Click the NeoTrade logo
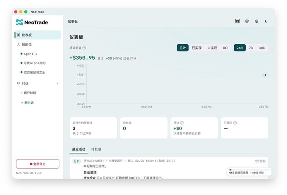 pos(32,22)
